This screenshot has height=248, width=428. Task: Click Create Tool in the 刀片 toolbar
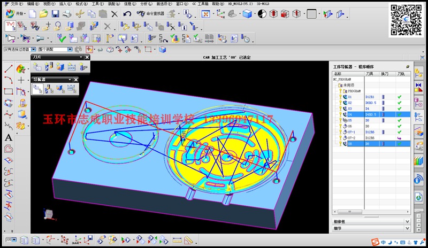point(49,67)
